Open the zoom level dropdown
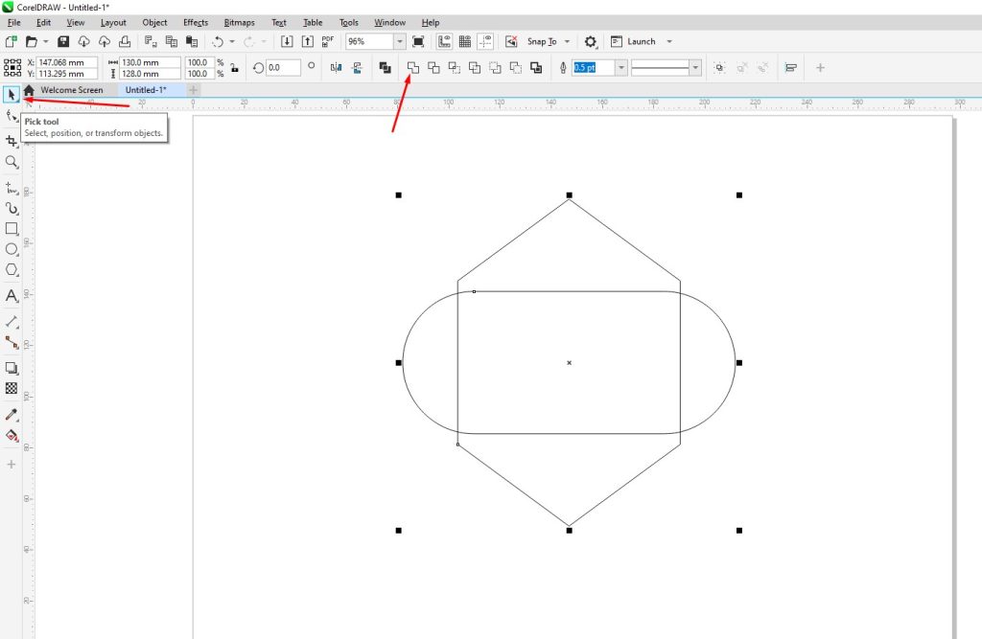This screenshot has width=982, height=639. (400, 42)
